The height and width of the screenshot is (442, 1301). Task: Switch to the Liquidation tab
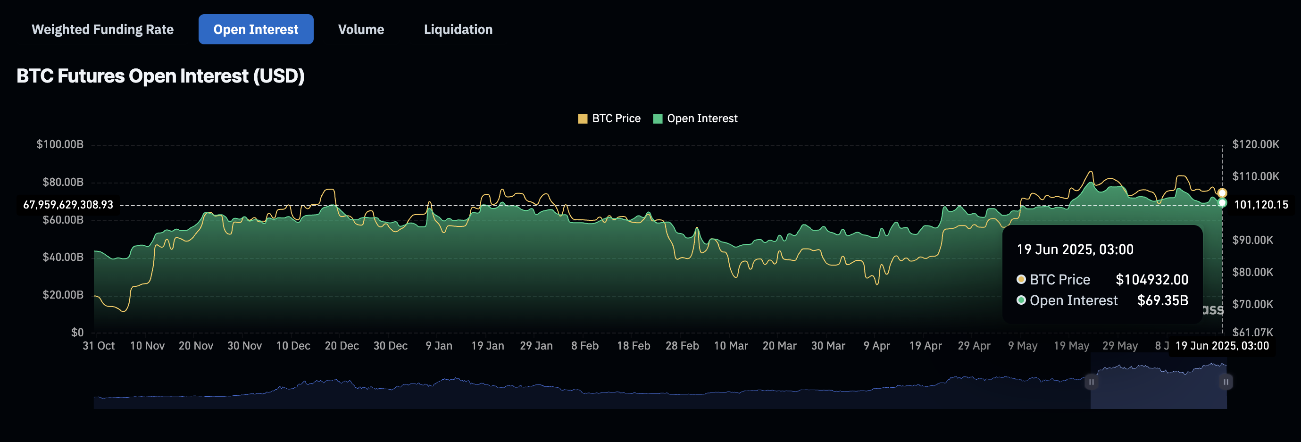click(x=458, y=29)
